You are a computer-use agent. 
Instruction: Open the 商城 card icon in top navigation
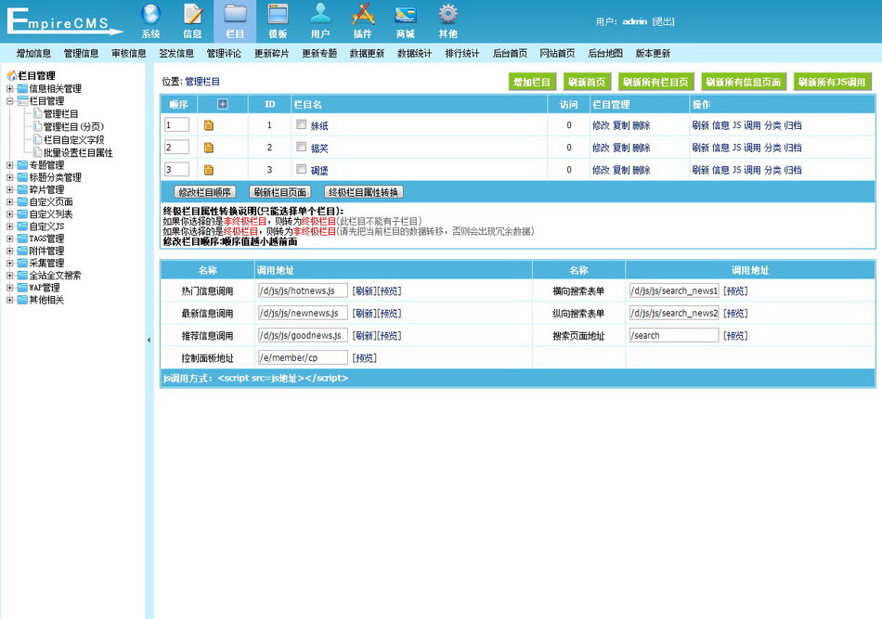405,14
